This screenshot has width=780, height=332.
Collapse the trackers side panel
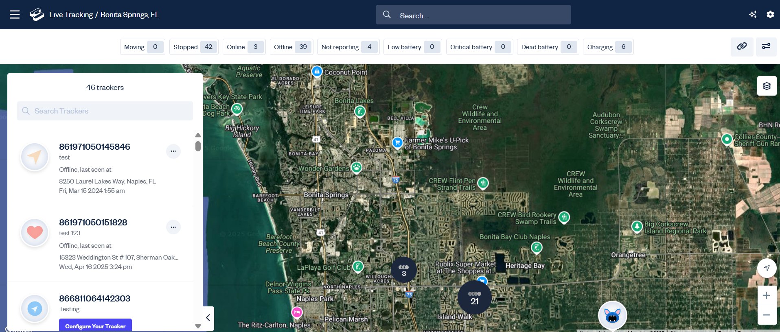pyautogui.click(x=208, y=318)
